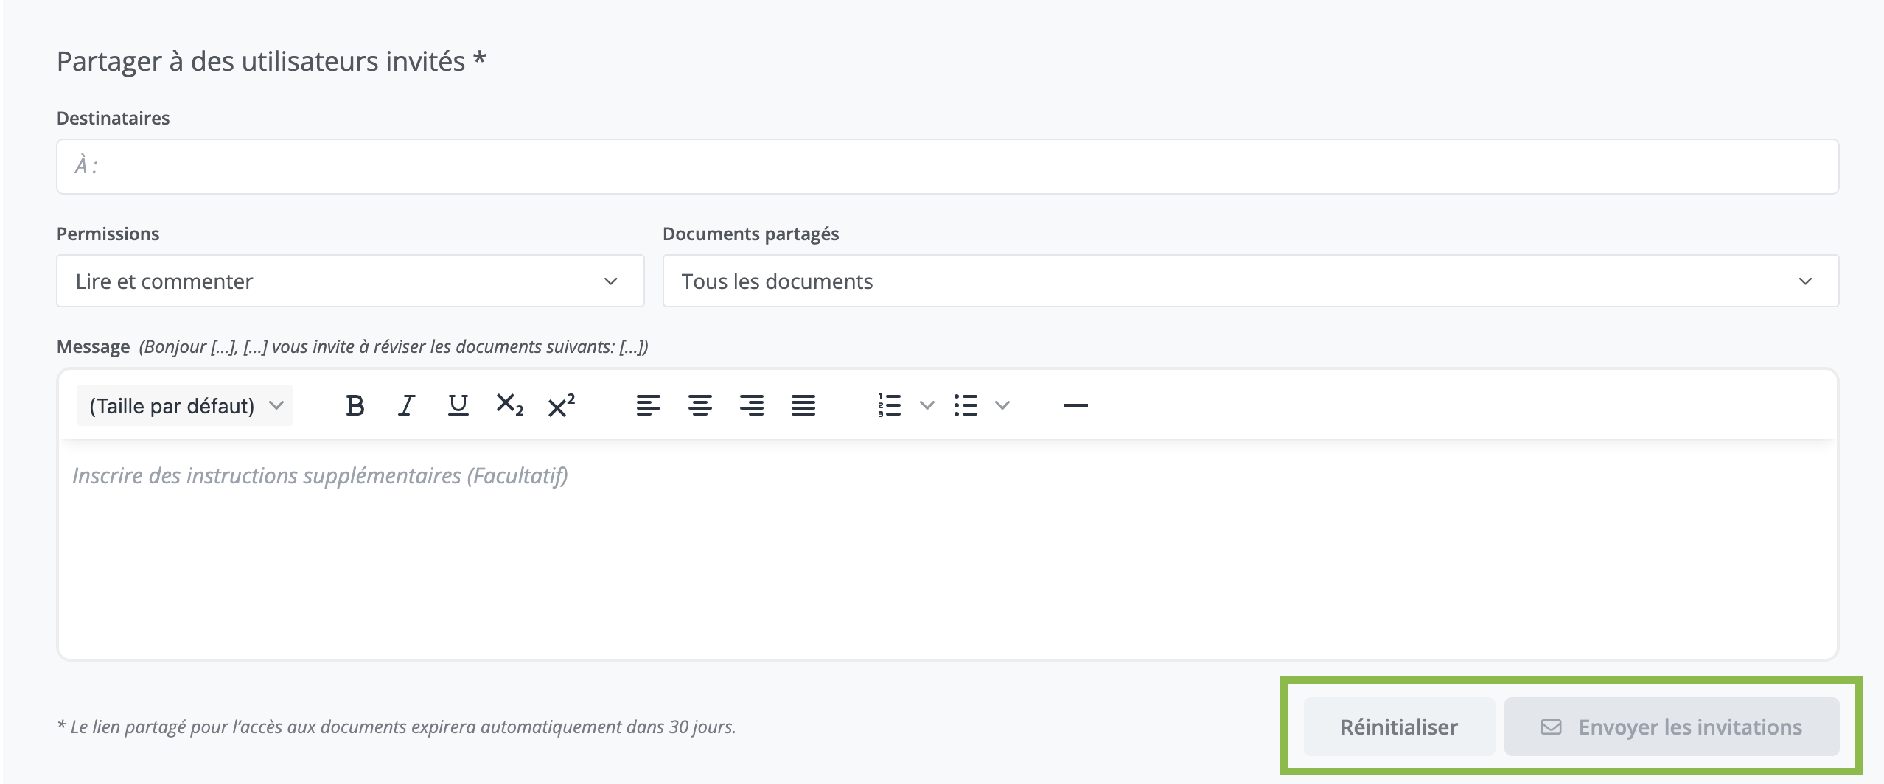Insert a bulleted list

pyautogui.click(x=965, y=405)
